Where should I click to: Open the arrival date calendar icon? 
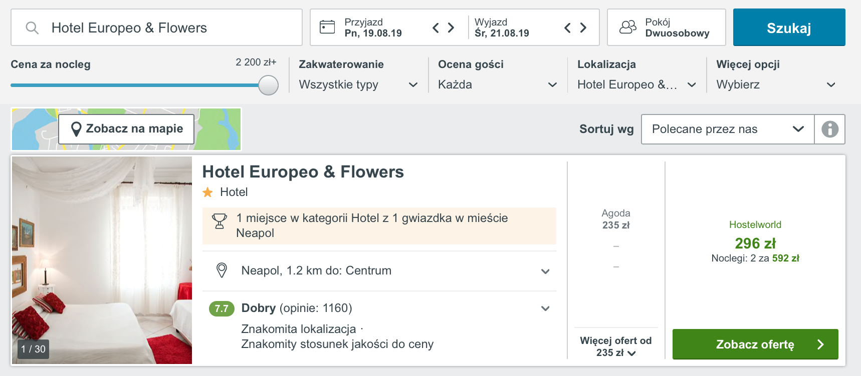pos(327,27)
